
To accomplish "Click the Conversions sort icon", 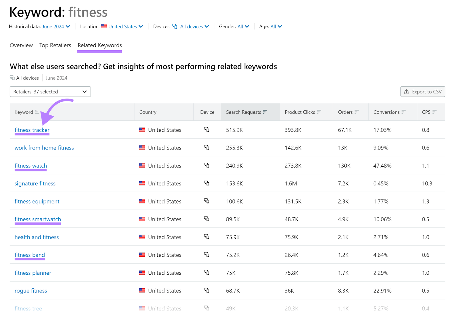I will pos(404,112).
